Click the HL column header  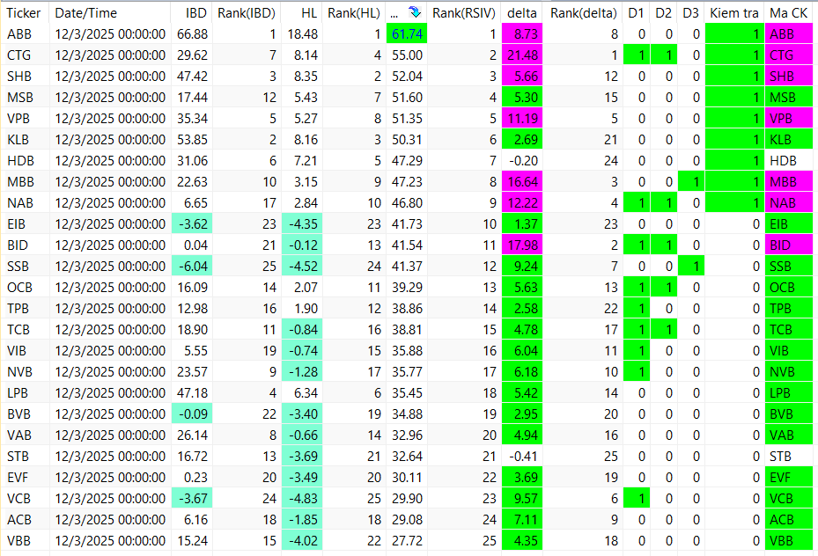309,12
